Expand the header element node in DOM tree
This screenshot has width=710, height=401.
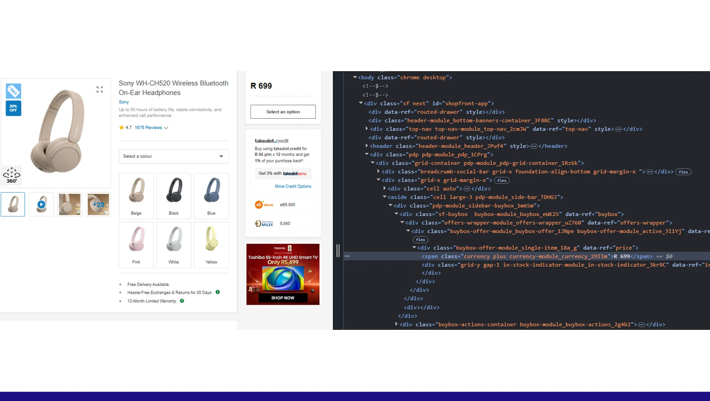pyautogui.click(x=367, y=146)
